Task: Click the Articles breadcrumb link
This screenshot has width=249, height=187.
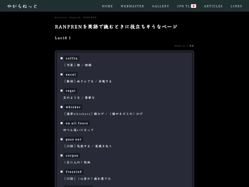Action: point(60,18)
